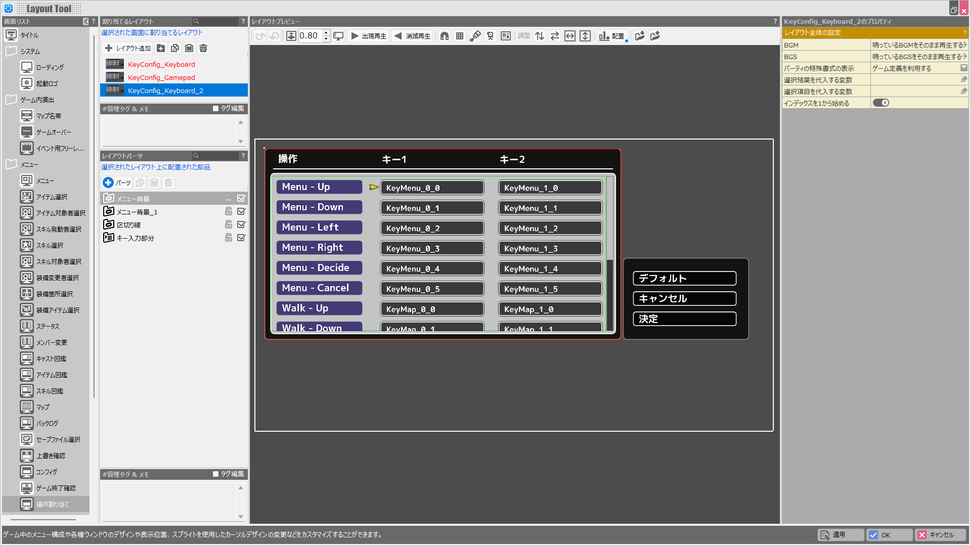Click the vertical sort arrows icon

pos(539,36)
